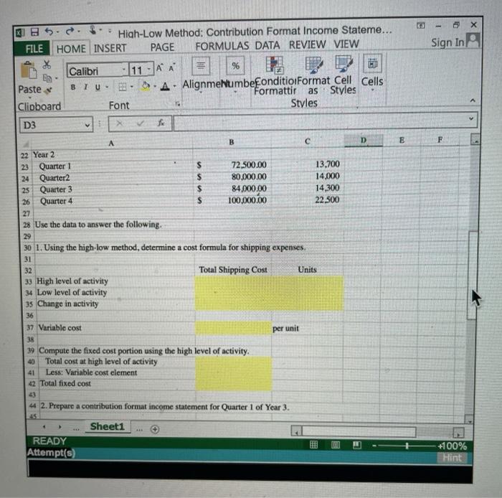Switch to Page Layout view

click(x=336, y=445)
